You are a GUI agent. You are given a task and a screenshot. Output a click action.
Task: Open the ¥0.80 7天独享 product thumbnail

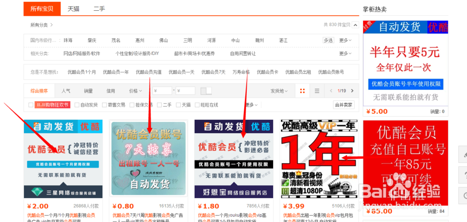[x=149, y=158]
